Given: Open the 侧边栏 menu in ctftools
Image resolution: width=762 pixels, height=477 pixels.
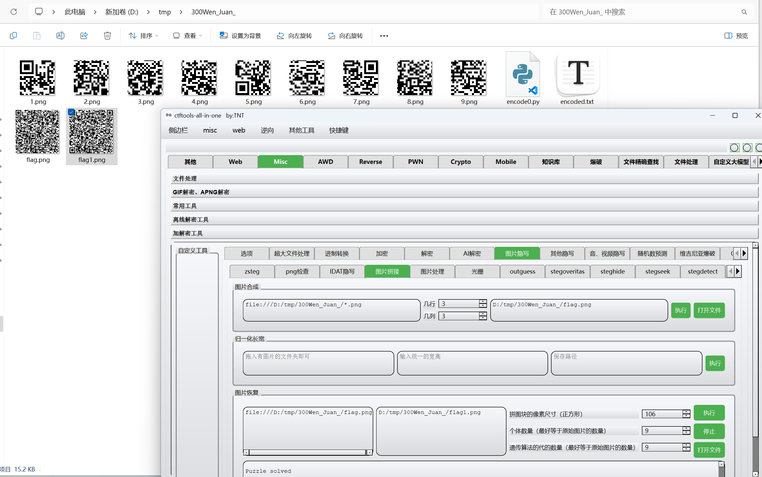Looking at the screenshot, I should pos(178,130).
